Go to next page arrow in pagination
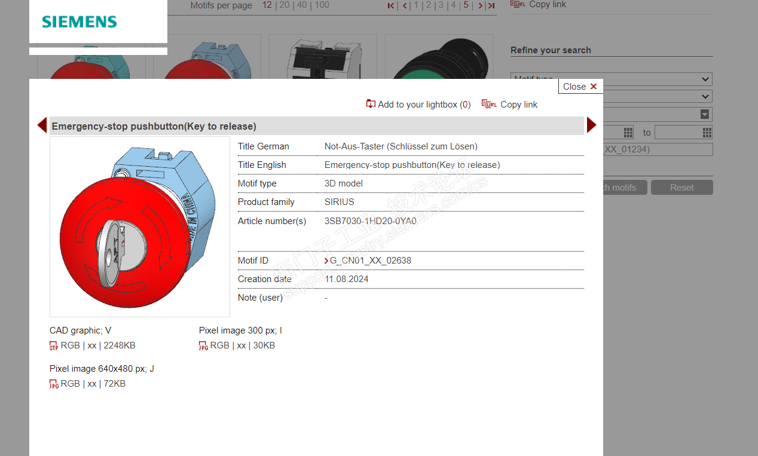Image resolution: width=758 pixels, height=456 pixels. click(x=479, y=5)
